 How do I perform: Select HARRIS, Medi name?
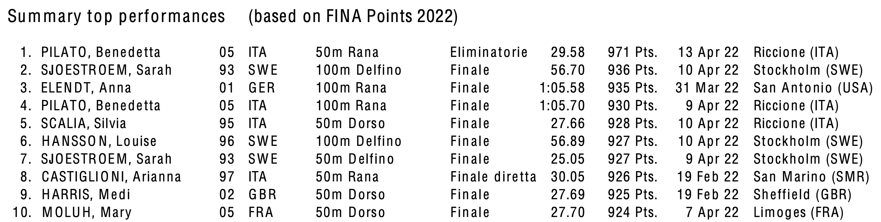click(86, 195)
